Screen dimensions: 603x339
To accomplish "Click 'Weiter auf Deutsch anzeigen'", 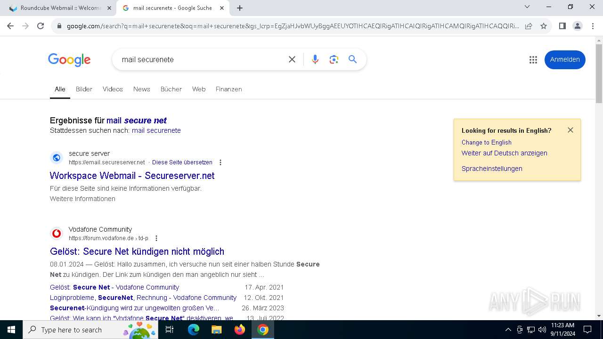I will (505, 153).
